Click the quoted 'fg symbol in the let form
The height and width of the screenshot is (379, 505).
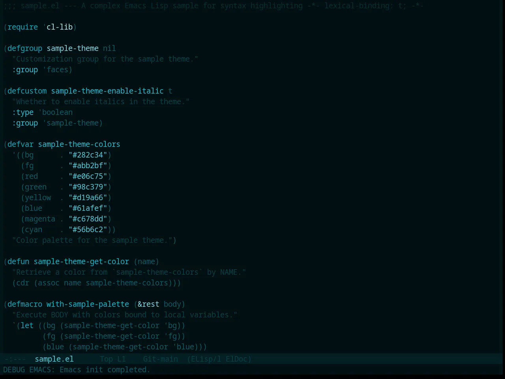coord(170,336)
